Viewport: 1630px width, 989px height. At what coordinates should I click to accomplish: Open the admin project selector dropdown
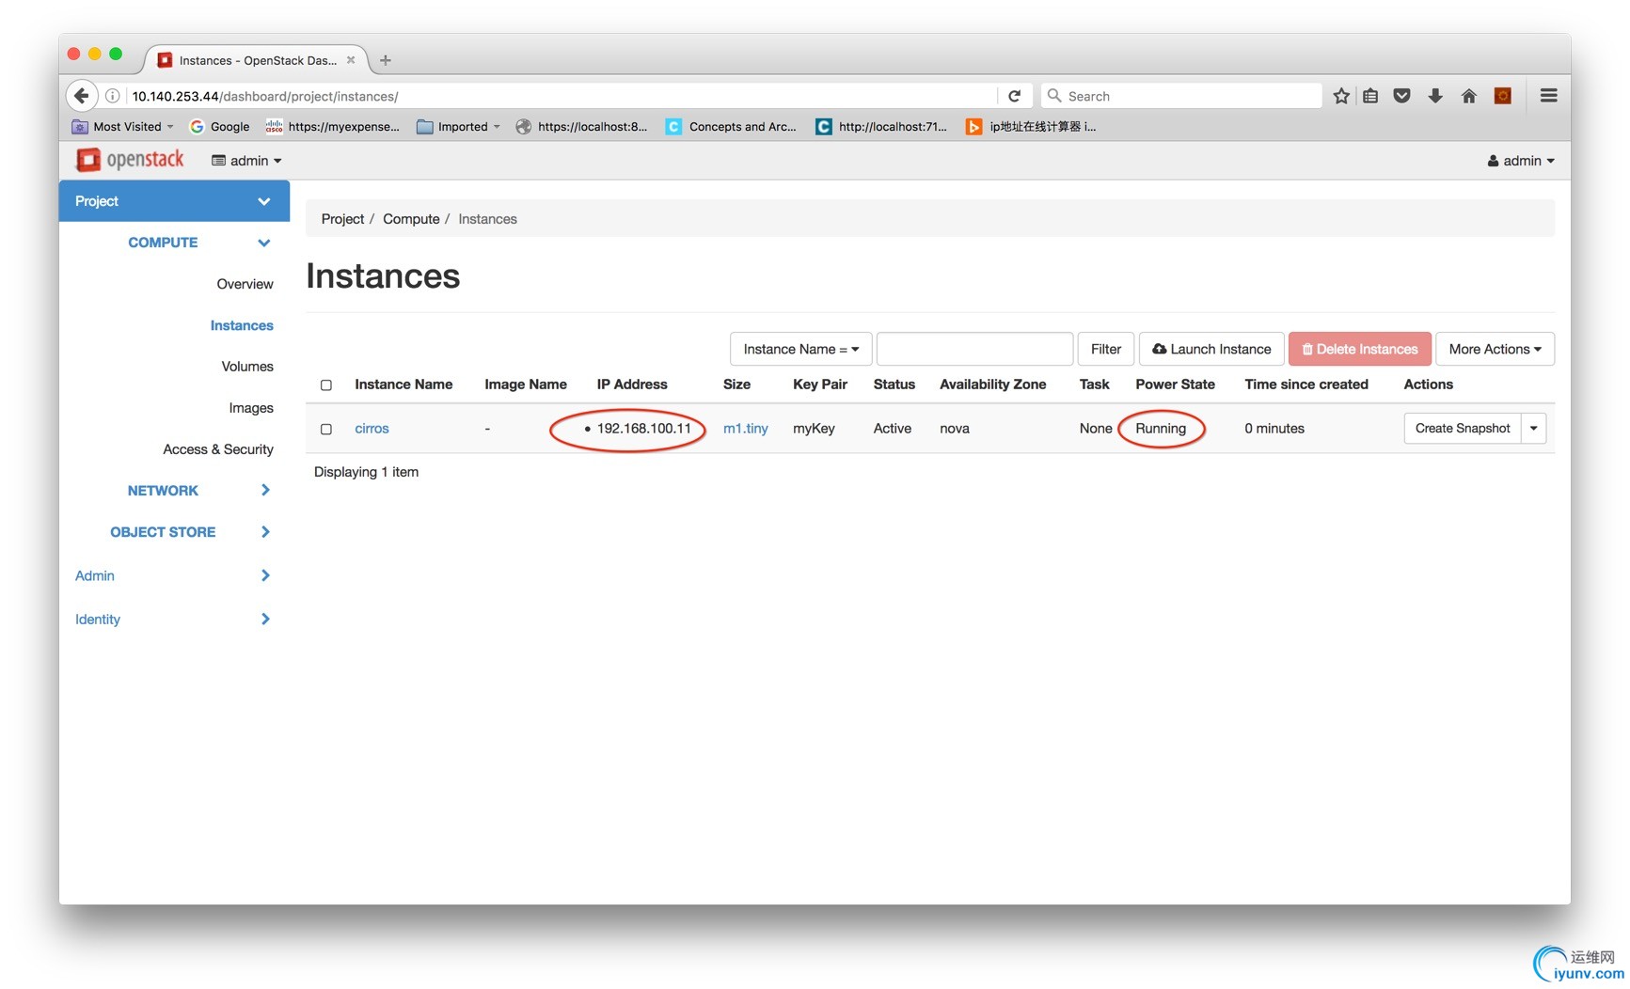(x=246, y=161)
